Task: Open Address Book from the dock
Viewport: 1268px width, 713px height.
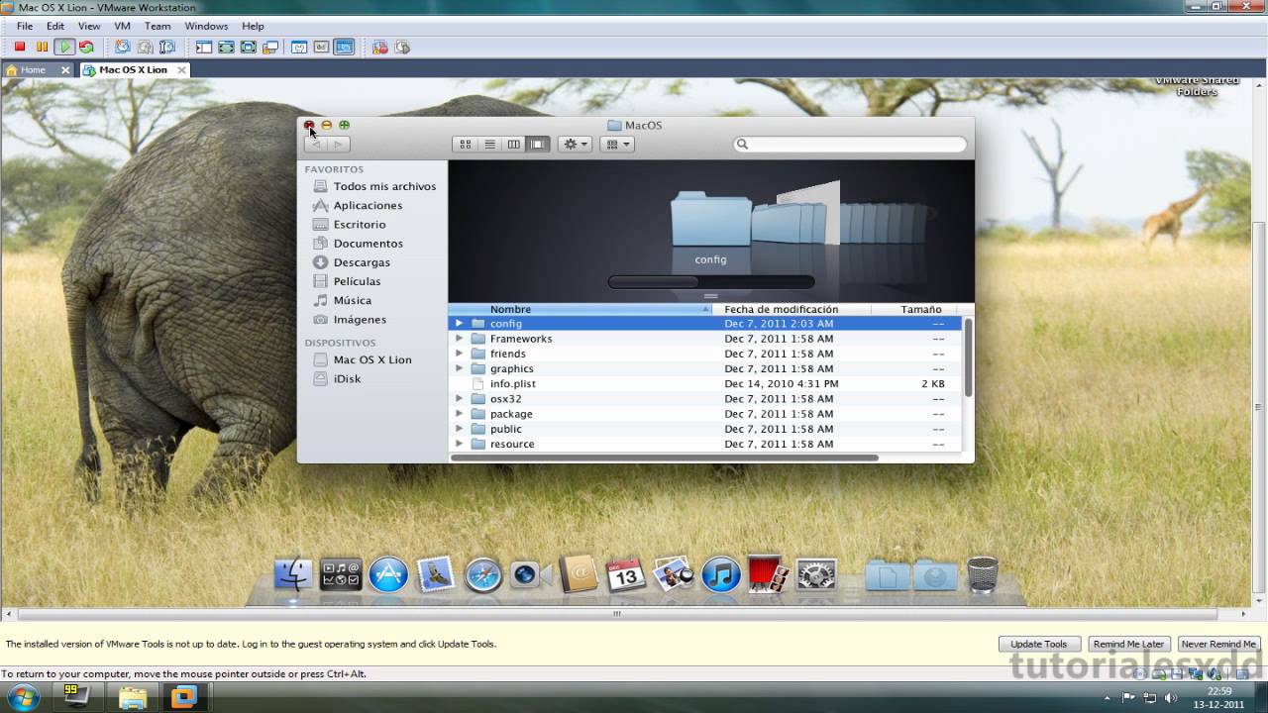Action: pyautogui.click(x=578, y=574)
